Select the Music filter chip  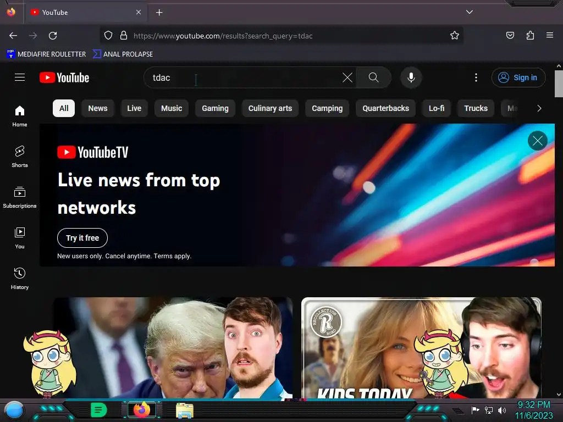point(172,108)
